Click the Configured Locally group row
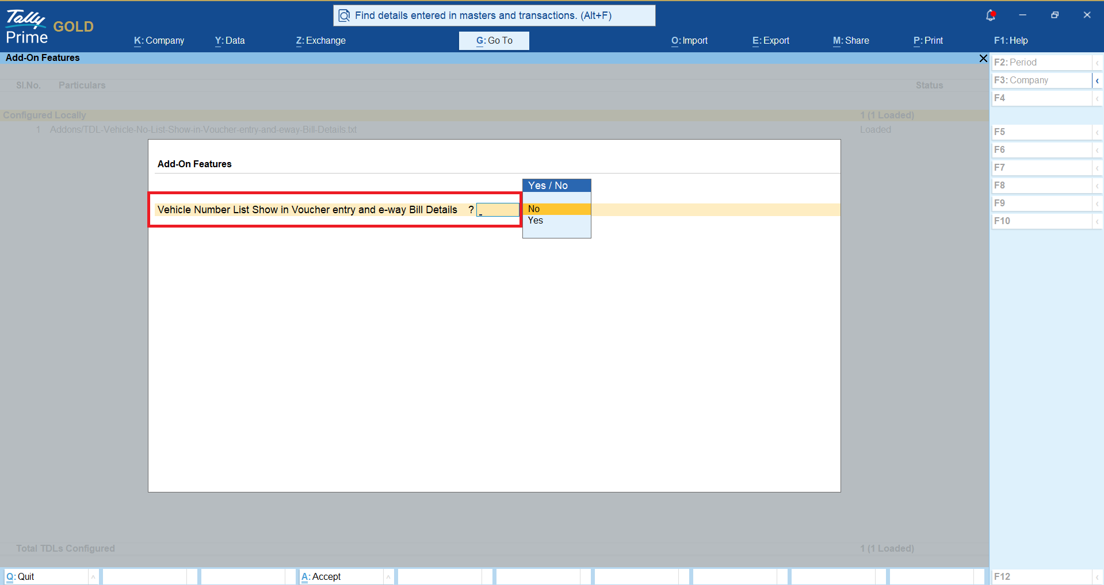1104x585 pixels. point(494,115)
